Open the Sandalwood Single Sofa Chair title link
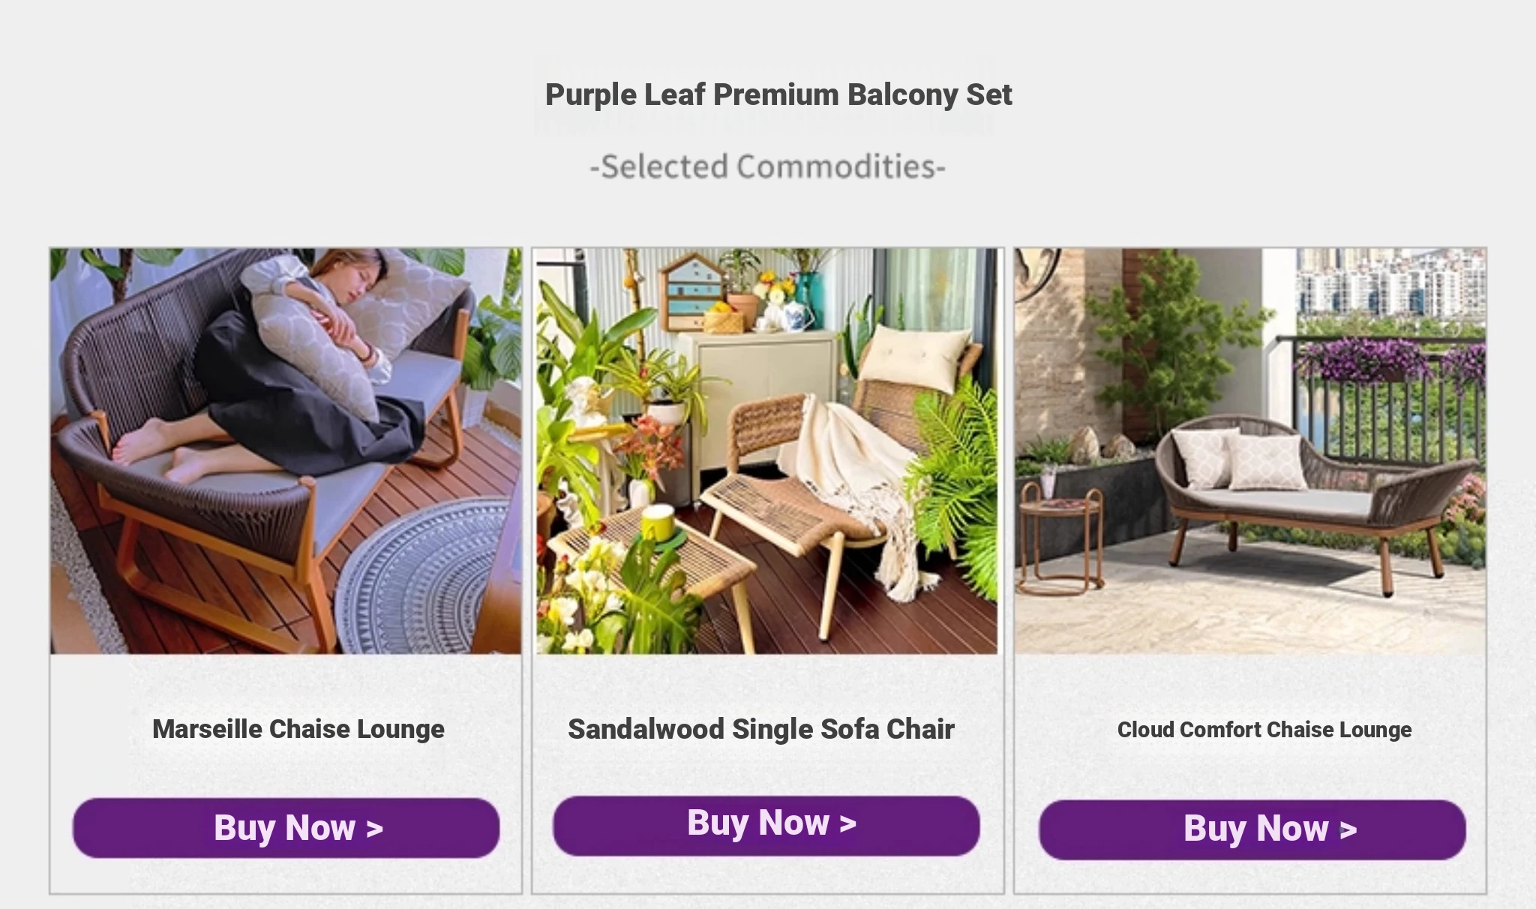This screenshot has width=1536, height=909. [761, 729]
